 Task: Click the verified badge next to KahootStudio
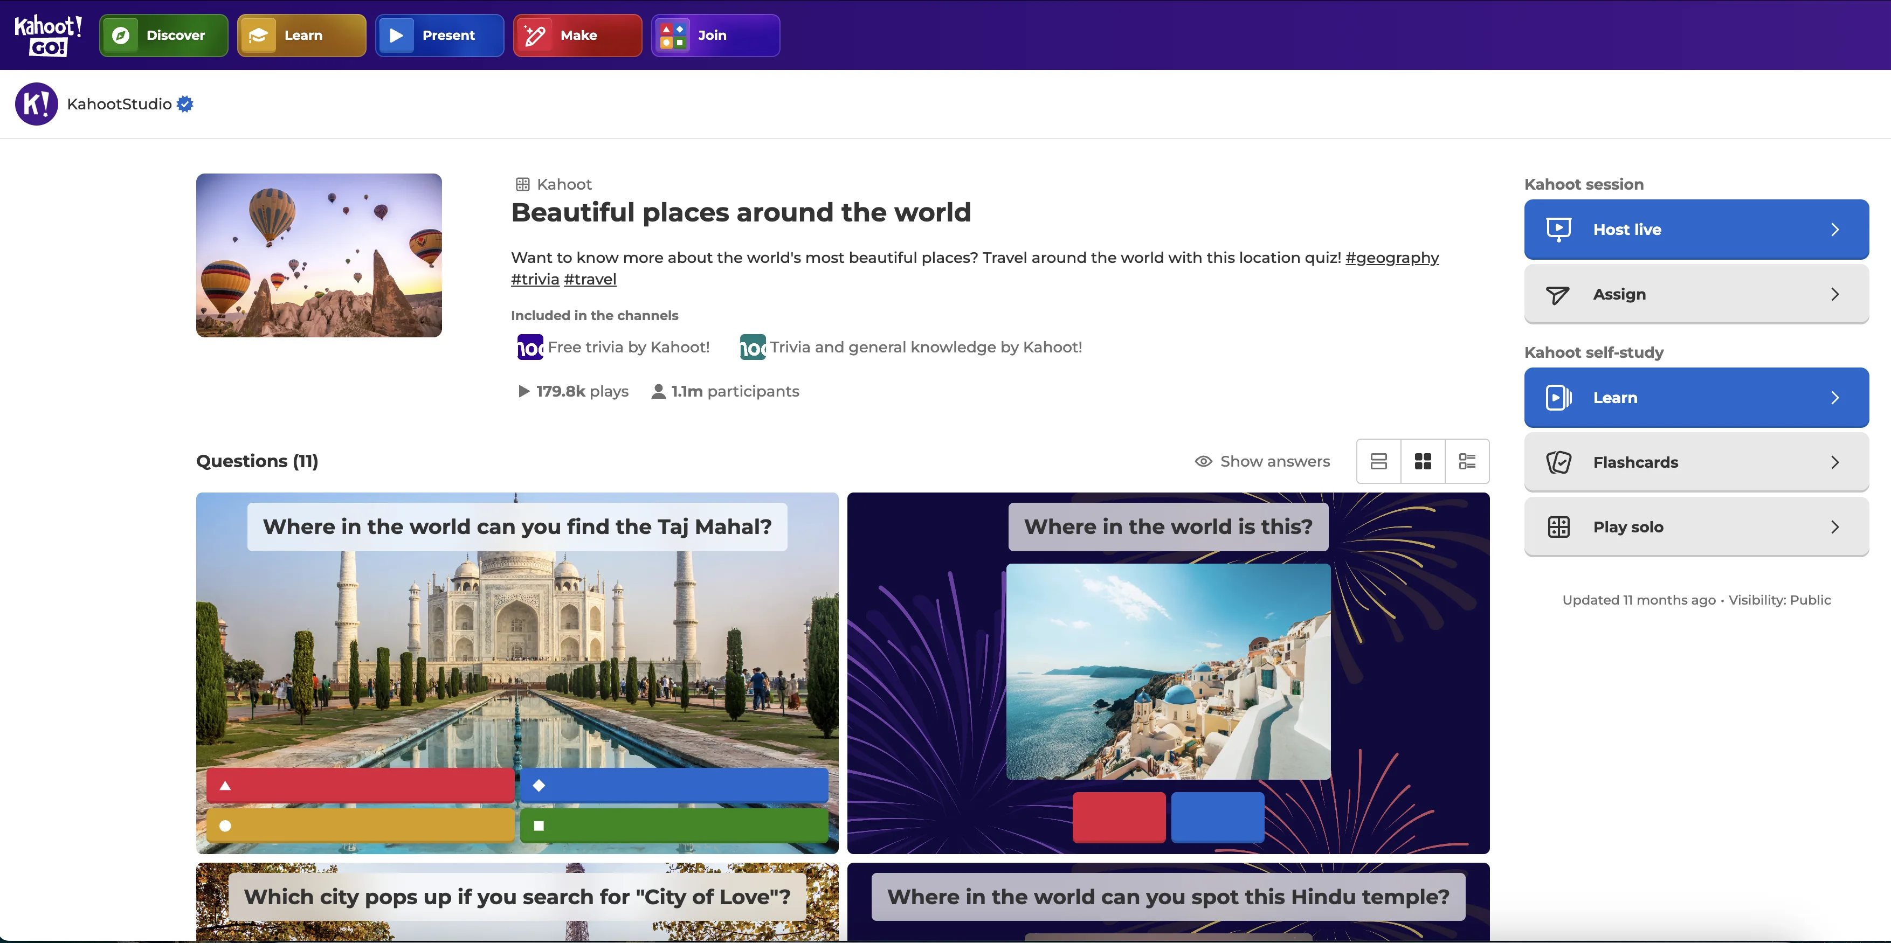pos(184,103)
